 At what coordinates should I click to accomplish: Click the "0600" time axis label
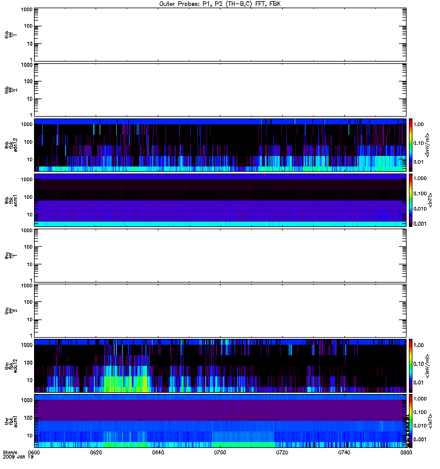click(34, 453)
